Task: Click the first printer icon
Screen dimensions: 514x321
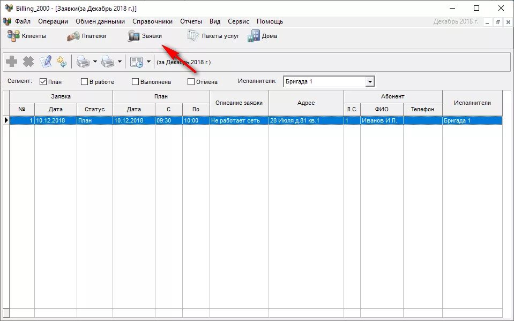Action: (83, 62)
